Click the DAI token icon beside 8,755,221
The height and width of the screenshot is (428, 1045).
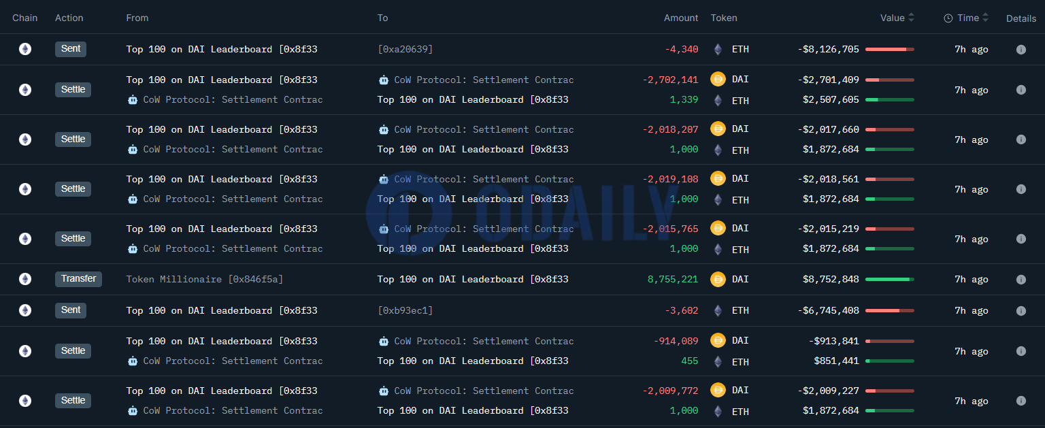[x=718, y=279]
